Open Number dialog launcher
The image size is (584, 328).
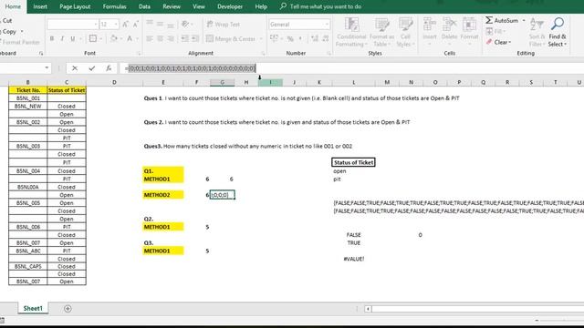coord(328,54)
